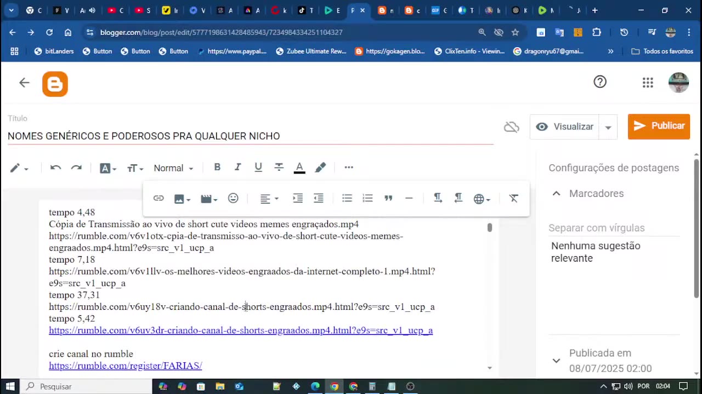Screen dimensions: 702x394
Task: Click the editor vertical scrollbar thumb
Action: [x=490, y=228]
